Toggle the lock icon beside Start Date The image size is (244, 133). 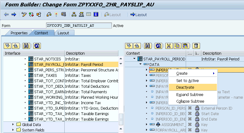click(x=197, y=114)
